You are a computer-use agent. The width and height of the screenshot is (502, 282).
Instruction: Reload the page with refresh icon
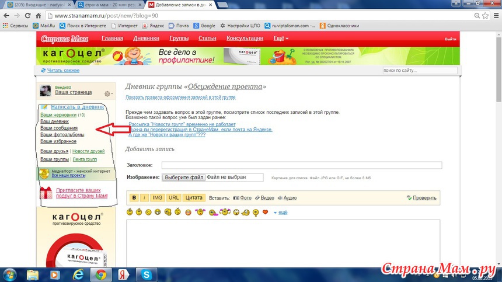click(28, 16)
